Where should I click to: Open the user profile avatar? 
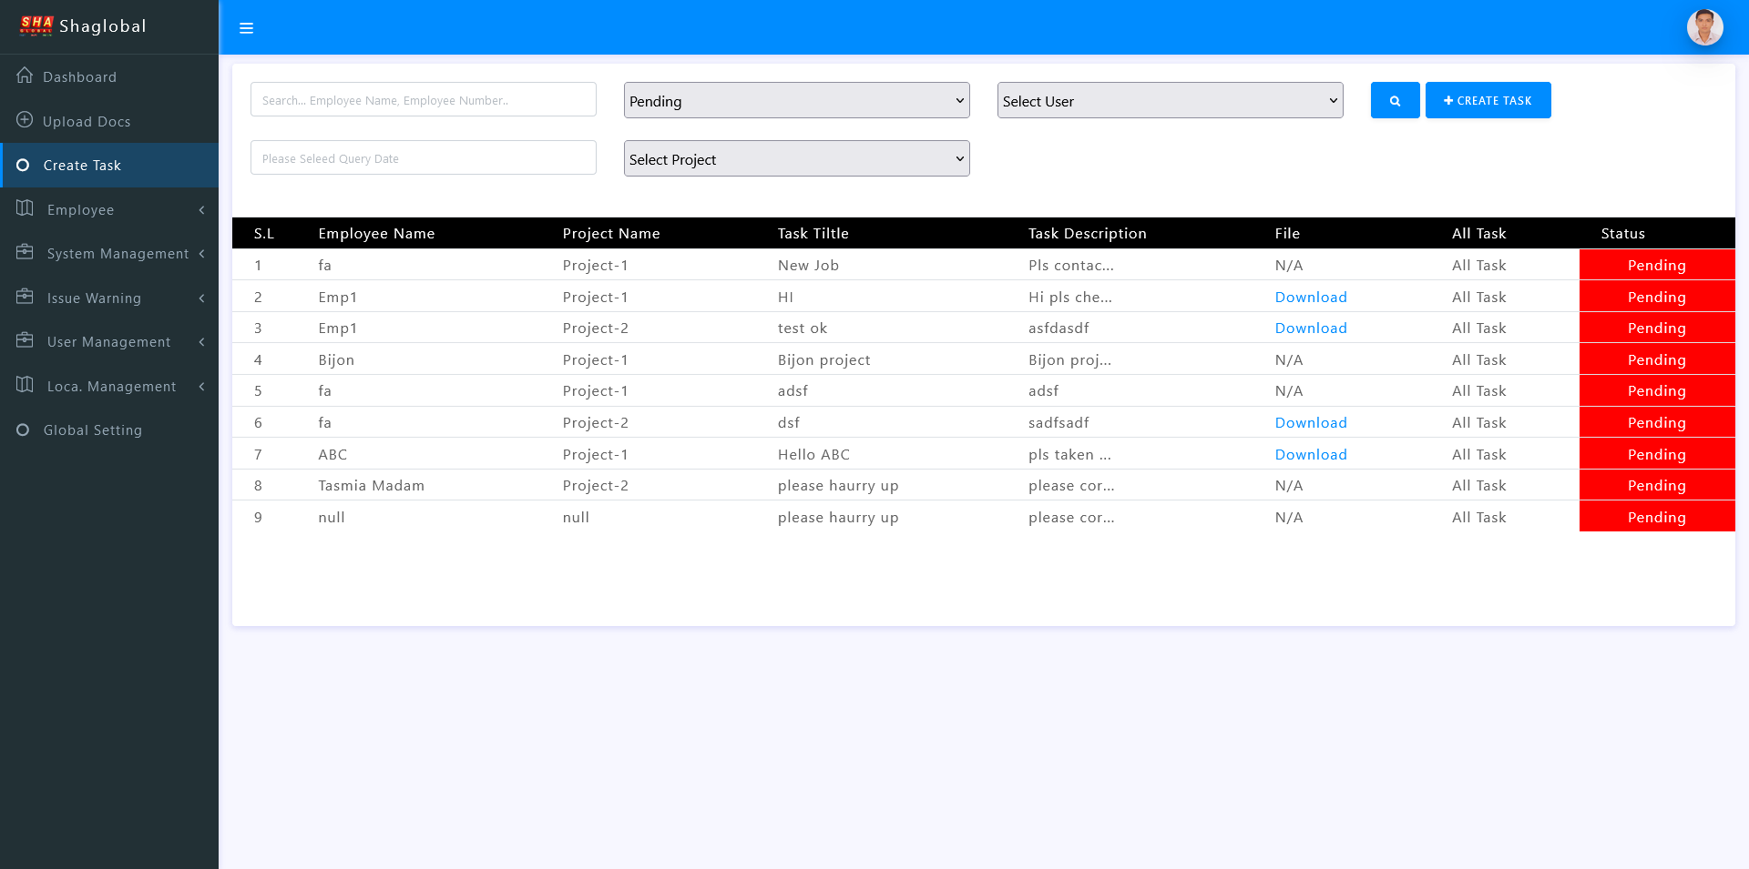(1704, 27)
